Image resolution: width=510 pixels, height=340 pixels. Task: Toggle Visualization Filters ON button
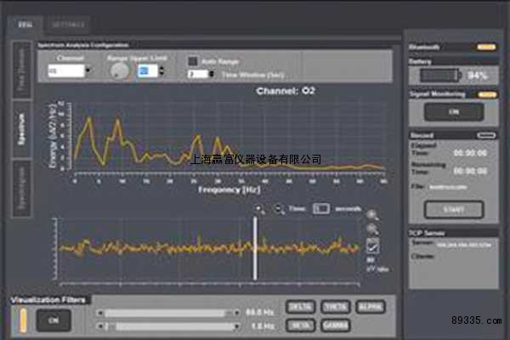(x=54, y=320)
